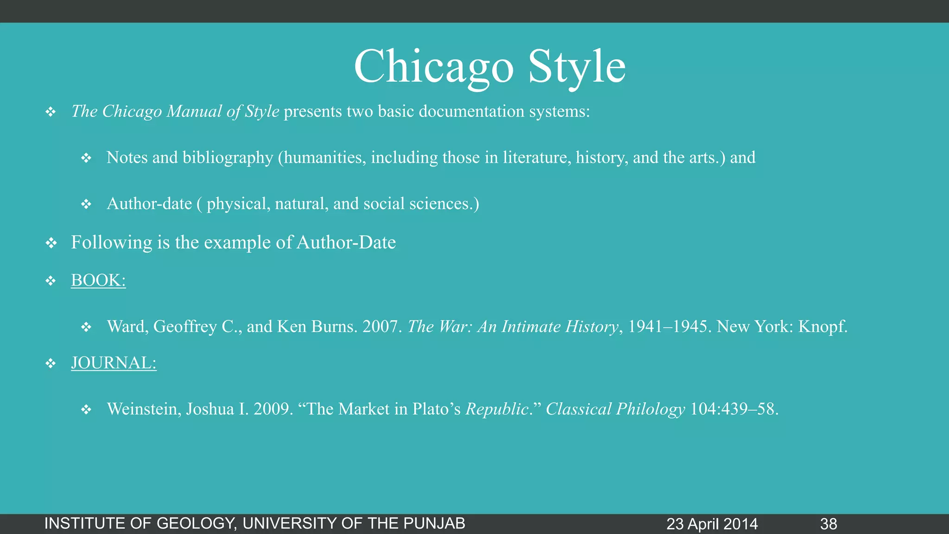Select 'Following is the example of Author-Date'
The height and width of the screenshot is (534, 949).
pos(234,242)
